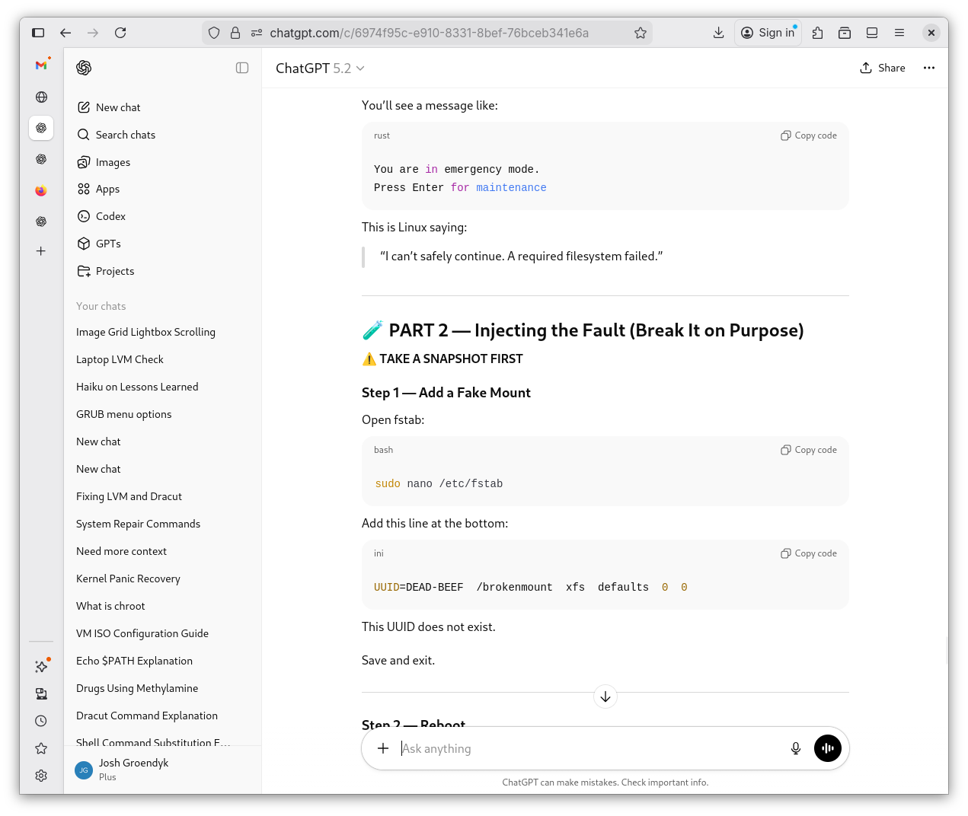Select Search chats in the sidebar

[x=125, y=135]
